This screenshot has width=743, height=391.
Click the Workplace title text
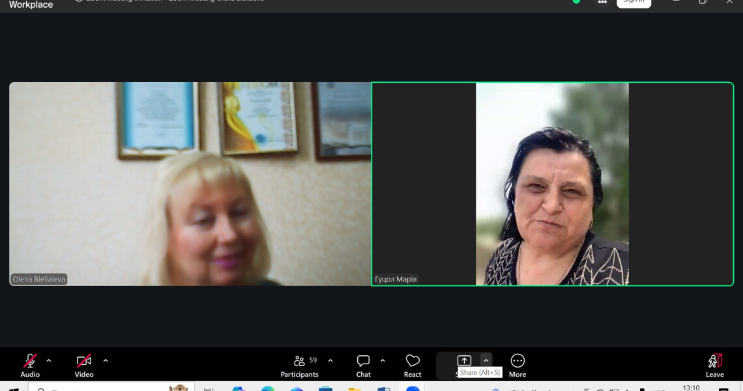[x=31, y=5]
